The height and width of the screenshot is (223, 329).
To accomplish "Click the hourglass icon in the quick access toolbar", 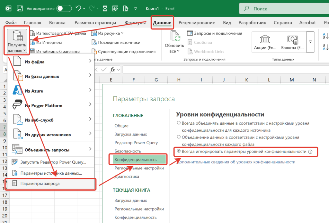I will click(x=105, y=9).
